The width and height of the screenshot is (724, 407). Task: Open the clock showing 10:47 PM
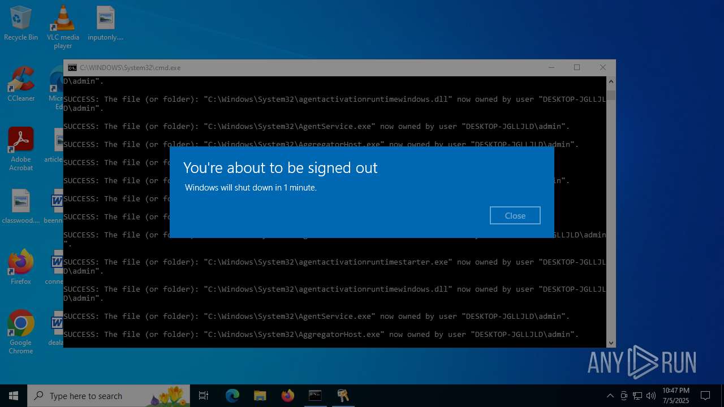point(675,396)
